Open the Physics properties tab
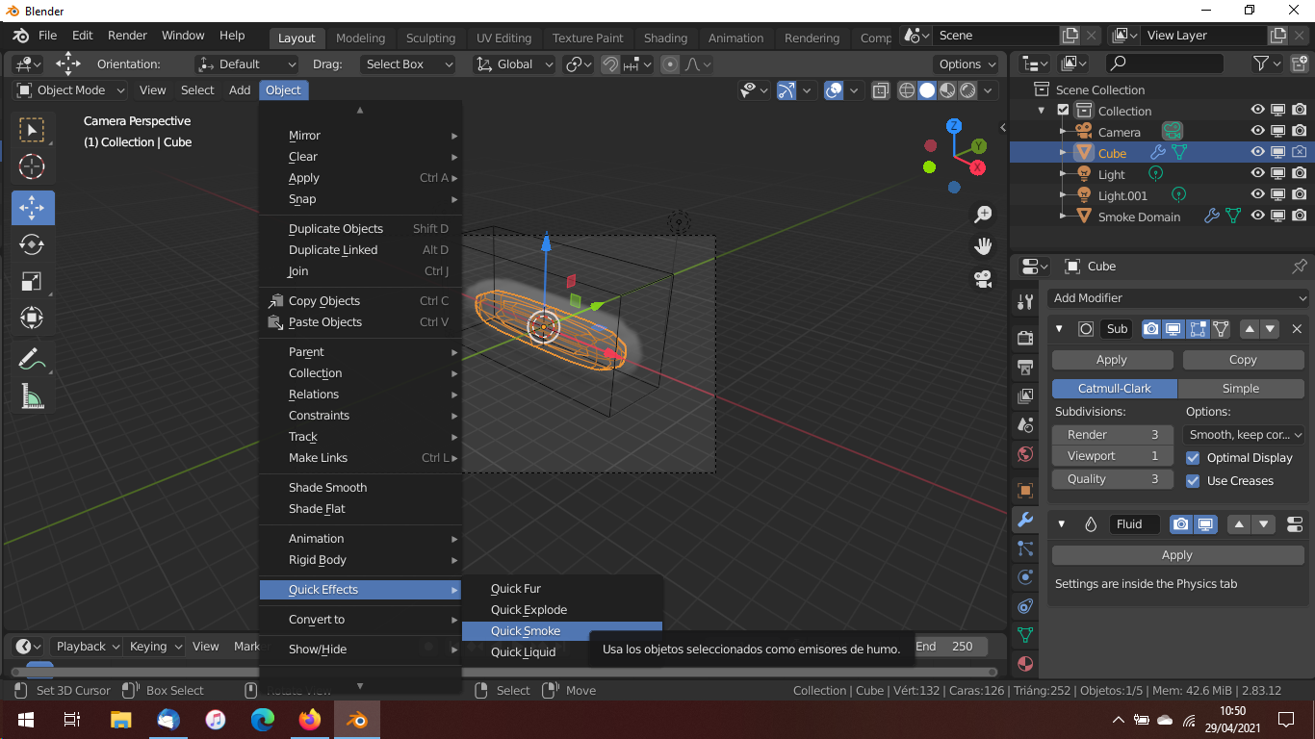This screenshot has height=739, width=1315. (x=1025, y=577)
